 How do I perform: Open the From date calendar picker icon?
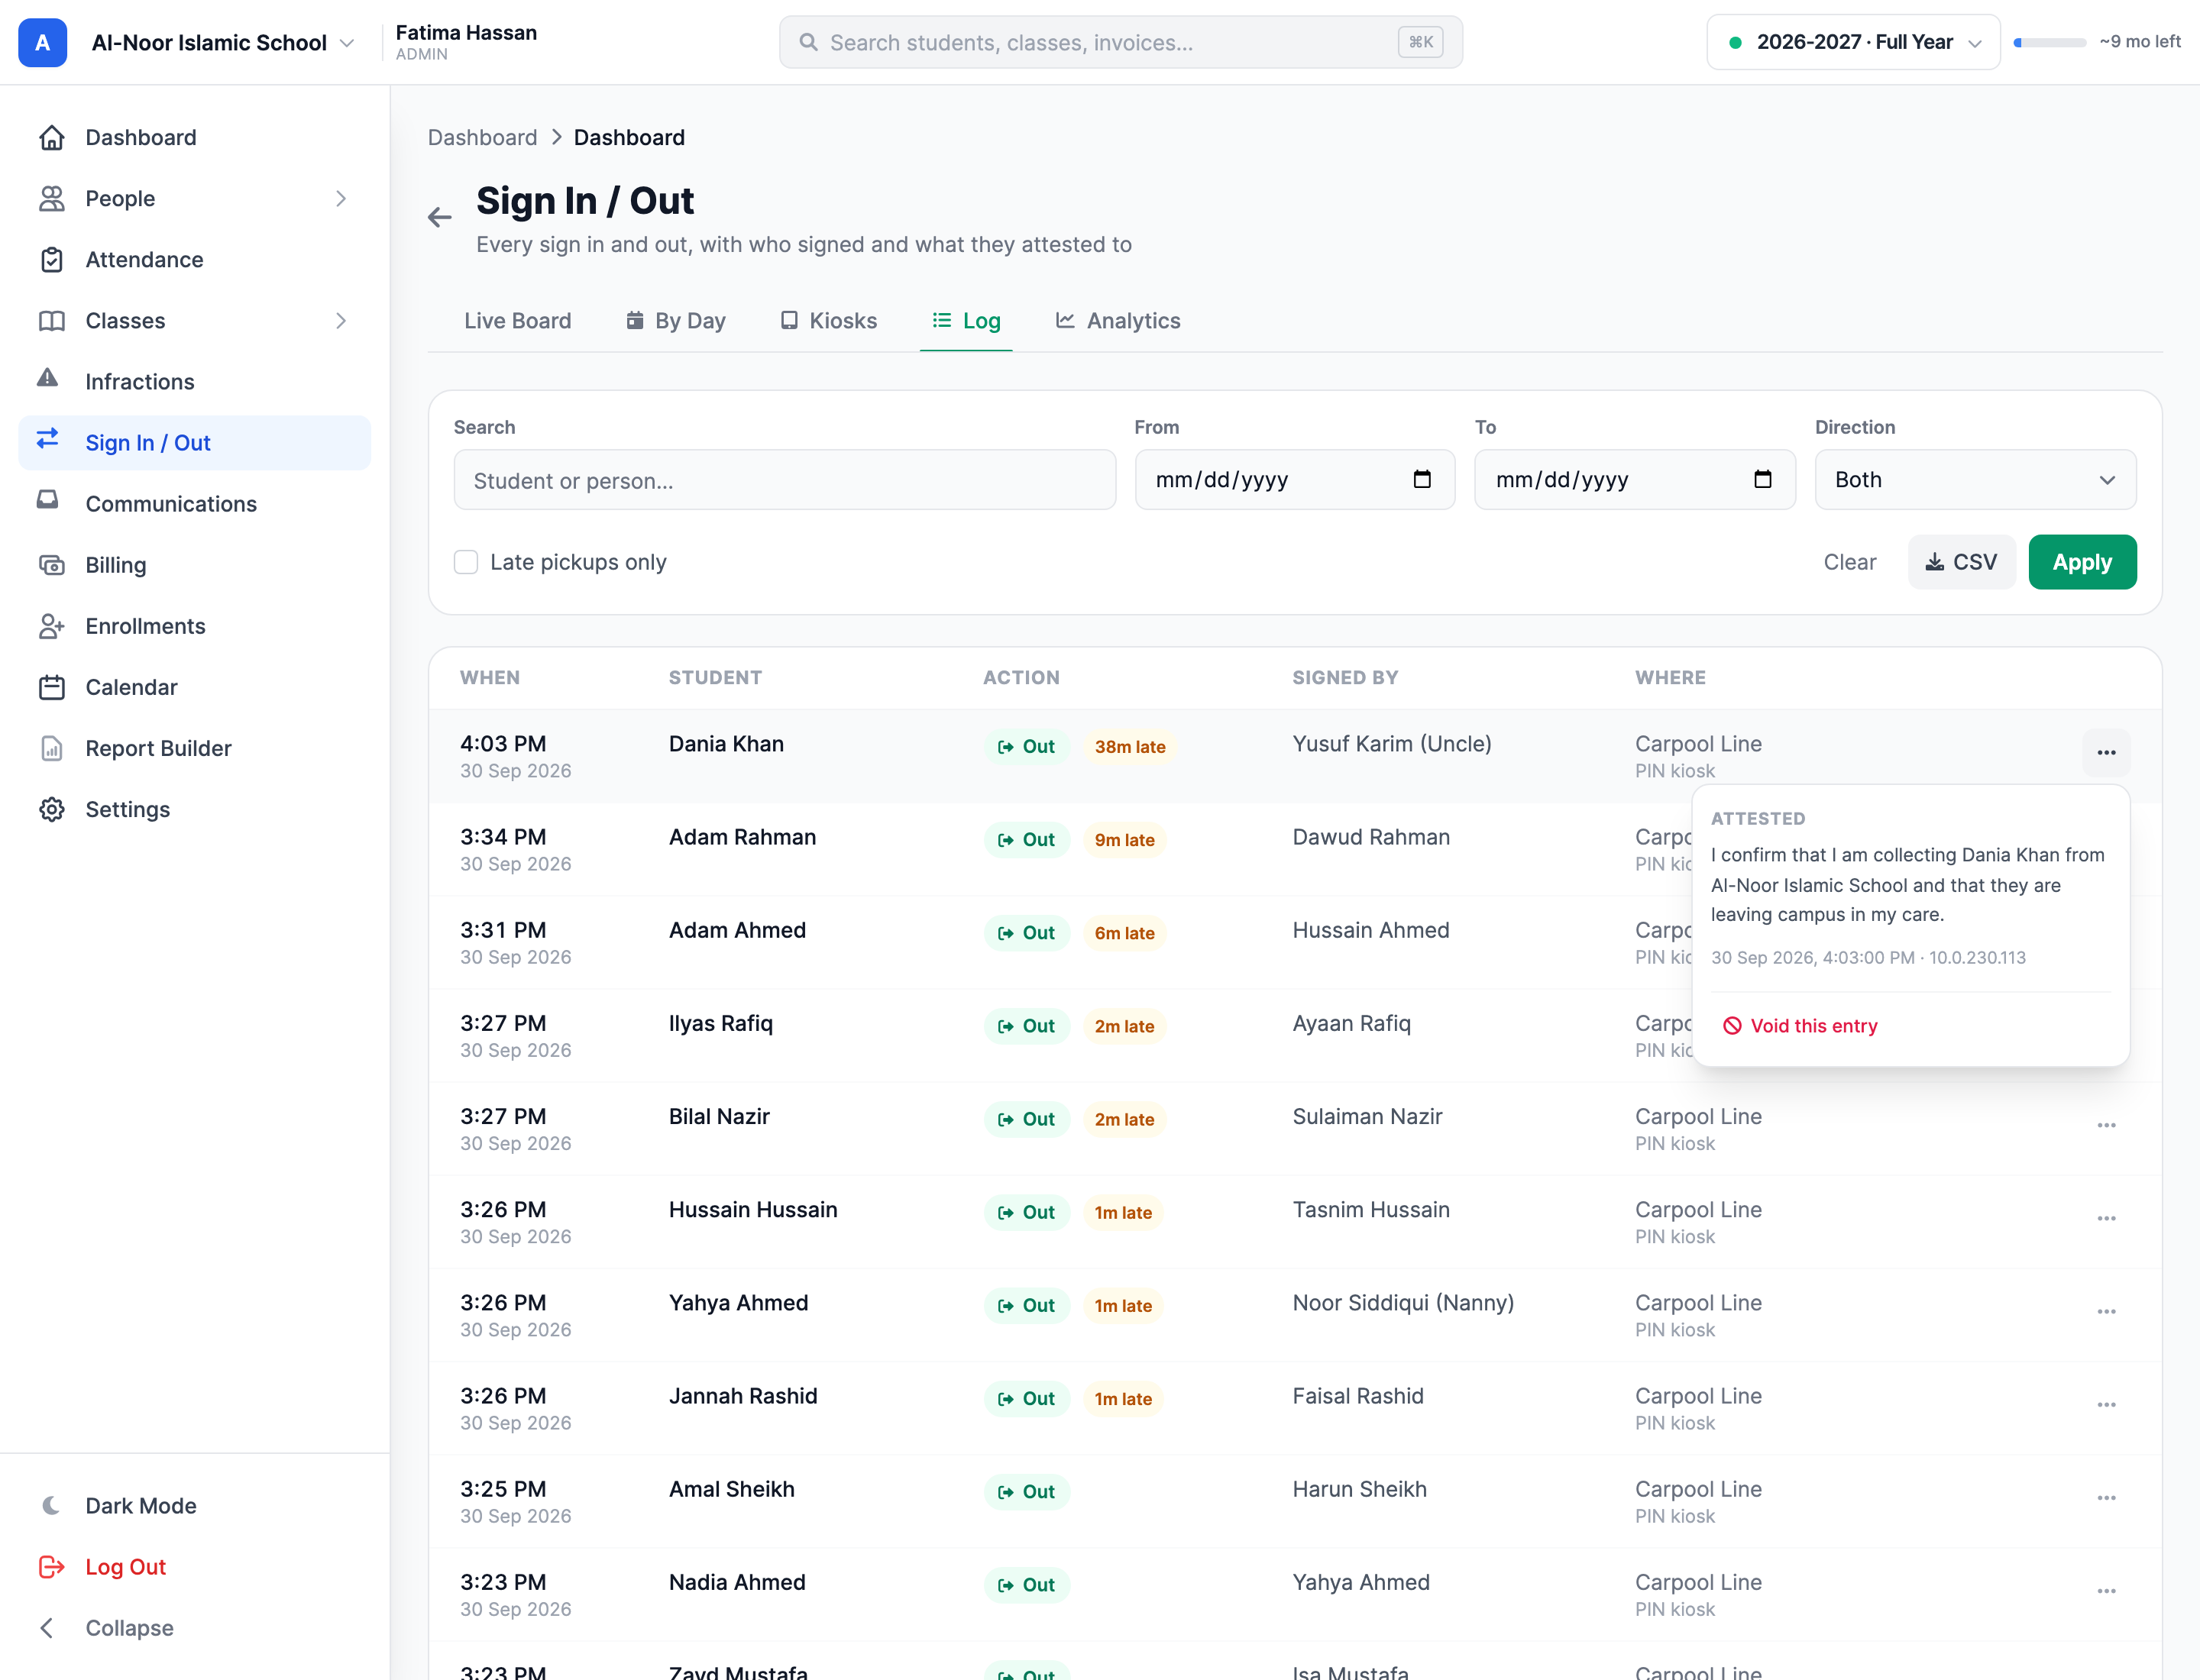1422,480
